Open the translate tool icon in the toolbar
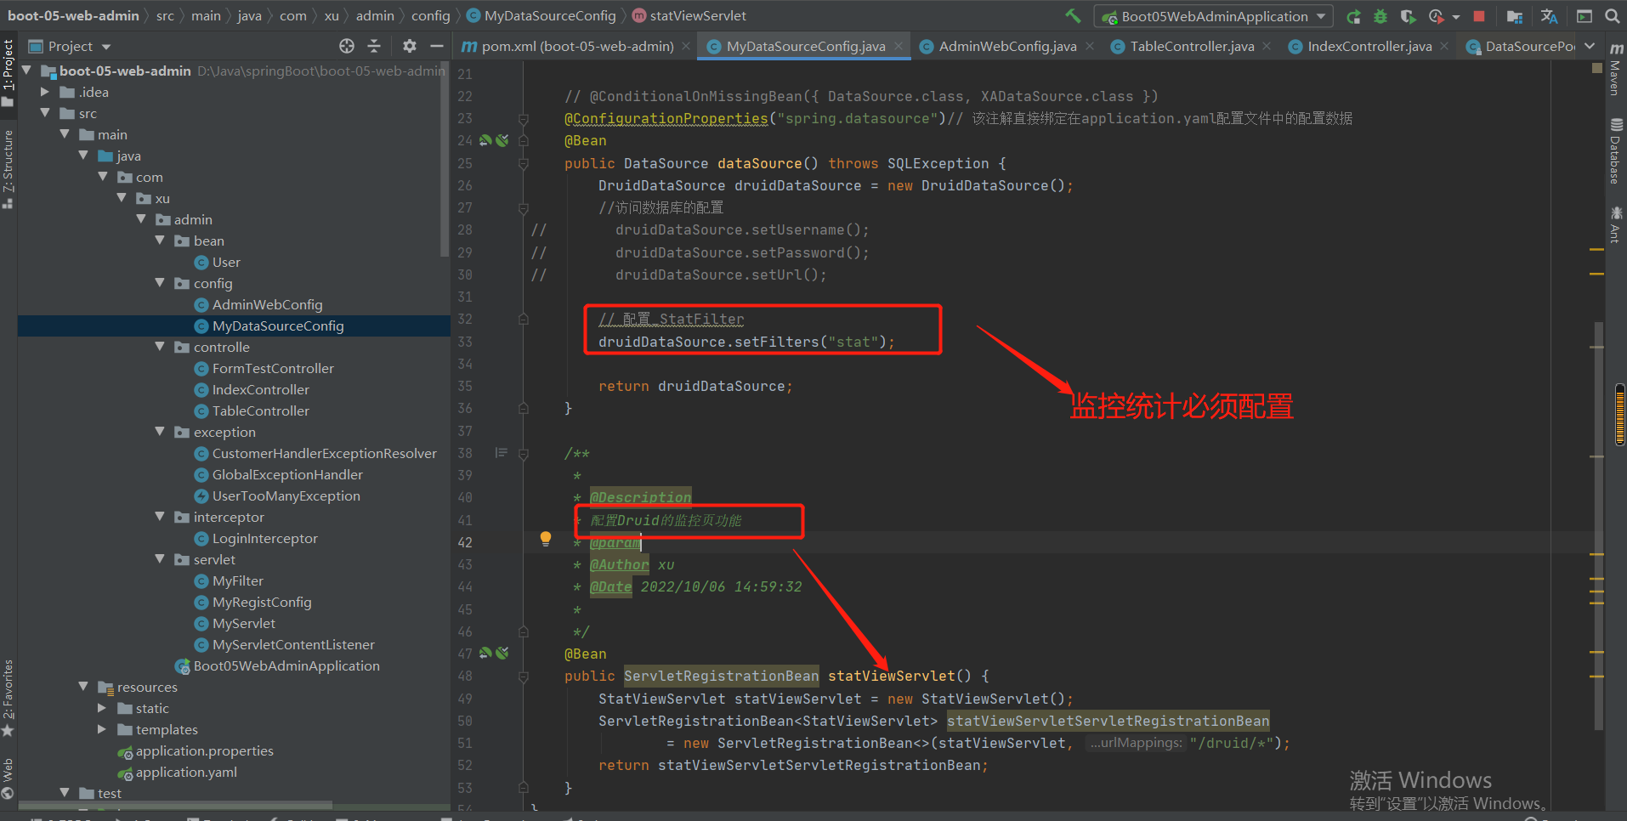Image resolution: width=1627 pixels, height=821 pixels. 1549,16
